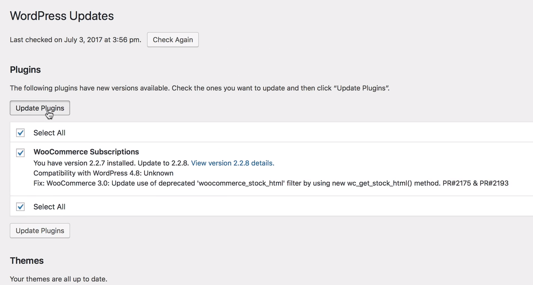Click the Check Again button
This screenshot has height=285, width=533.
click(173, 40)
